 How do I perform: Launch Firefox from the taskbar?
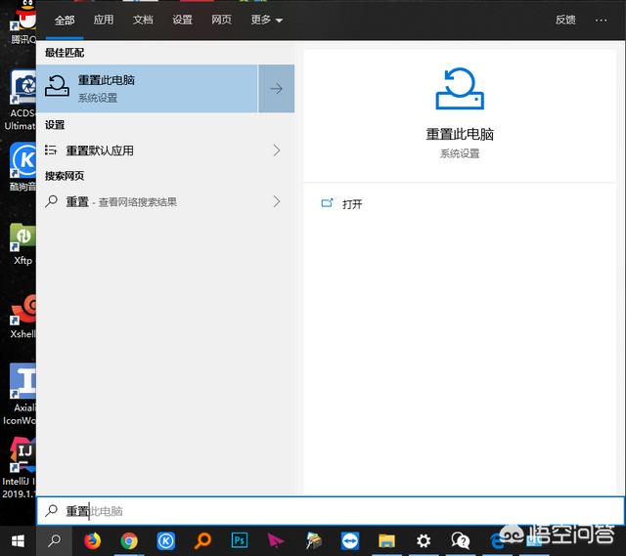click(x=92, y=541)
